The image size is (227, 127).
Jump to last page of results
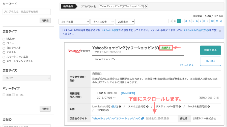pos(221,21)
